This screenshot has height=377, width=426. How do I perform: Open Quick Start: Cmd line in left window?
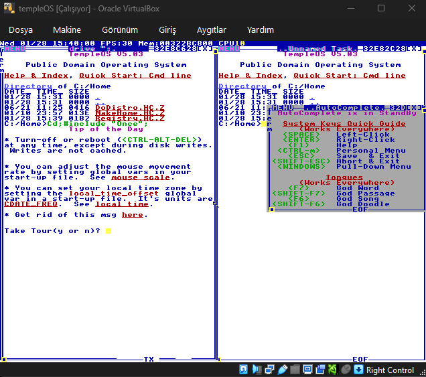(x=135, y=76)
